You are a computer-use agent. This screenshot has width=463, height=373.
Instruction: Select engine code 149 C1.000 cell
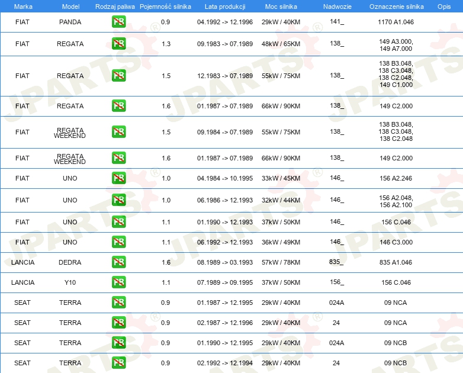396,85
